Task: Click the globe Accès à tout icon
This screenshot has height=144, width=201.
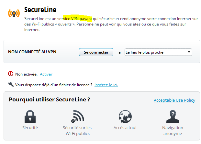Action: [x=125, y=117]
